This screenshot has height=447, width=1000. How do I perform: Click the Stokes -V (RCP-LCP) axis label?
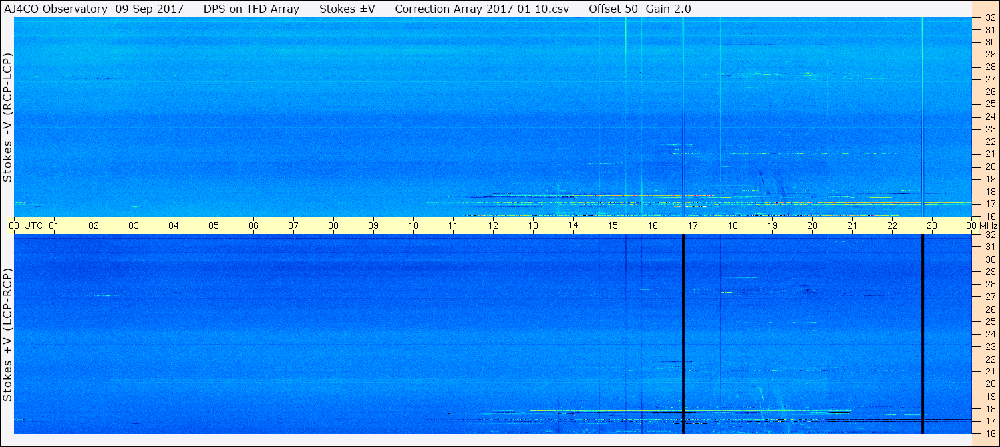(7, 118)
